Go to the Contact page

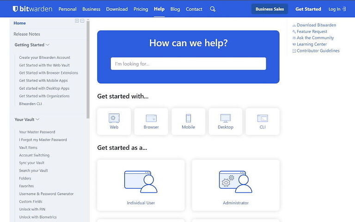[194, 9]
